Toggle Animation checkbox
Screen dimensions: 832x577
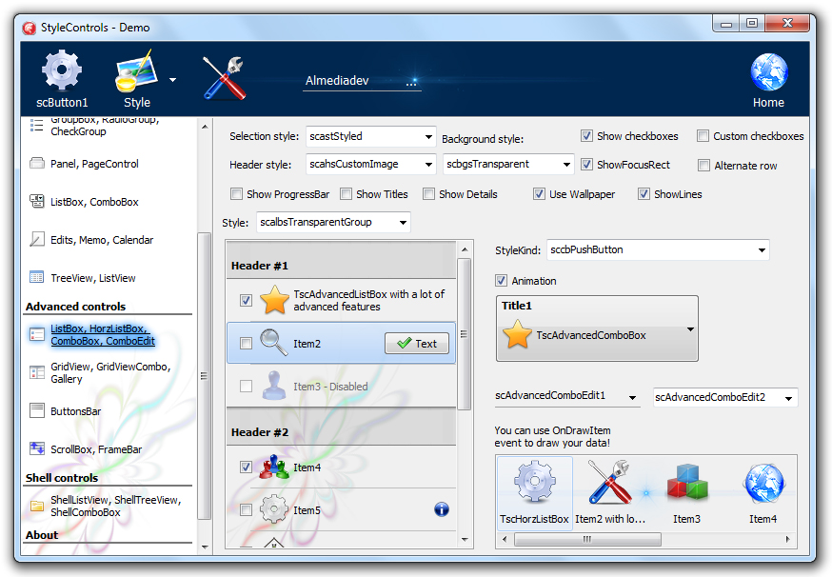pos(501,280)
